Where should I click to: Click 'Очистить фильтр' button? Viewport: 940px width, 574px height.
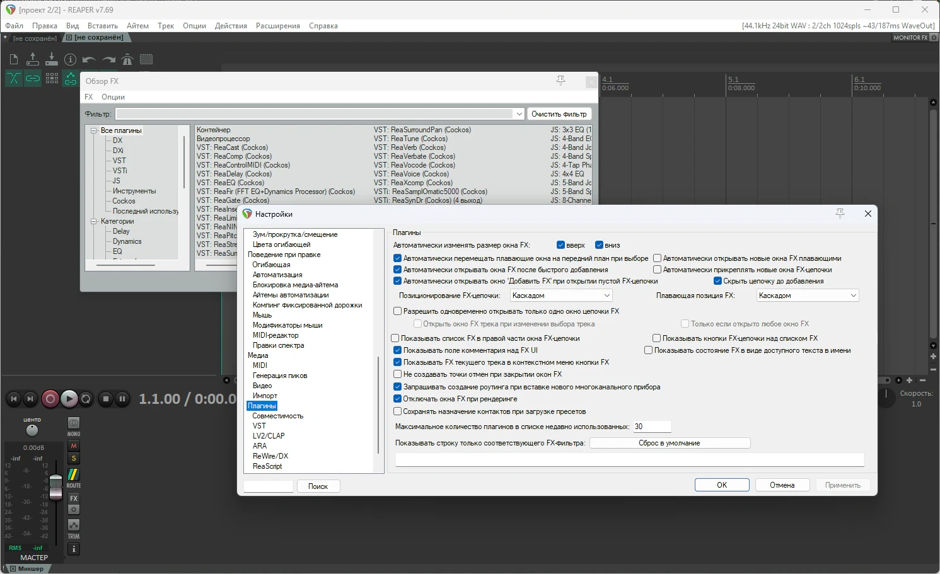559,114
